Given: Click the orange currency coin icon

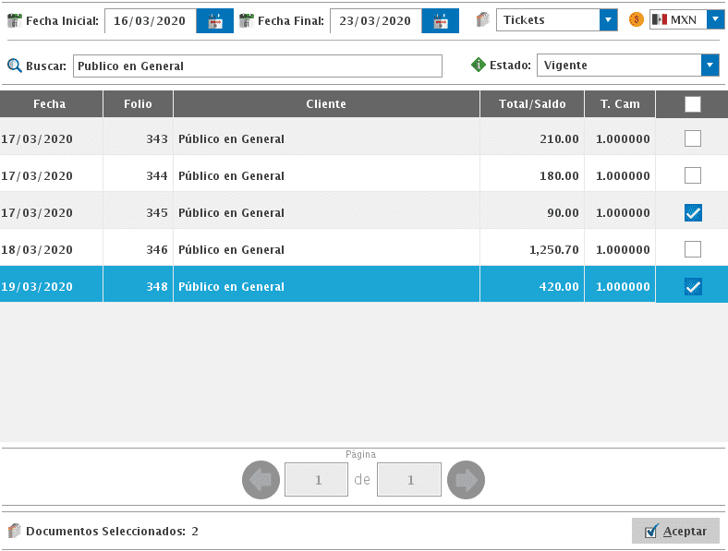Looking at the screenshot, I should 636,19.
